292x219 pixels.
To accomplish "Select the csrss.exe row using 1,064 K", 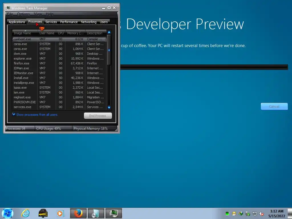I will pos(59,49).
